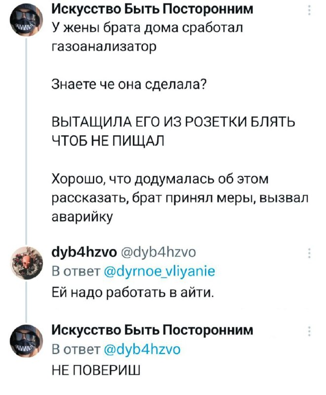Open the blue @dyb4hzvo mention link
The width and height of the screenshot is (326, 395).
click(142, 350)
